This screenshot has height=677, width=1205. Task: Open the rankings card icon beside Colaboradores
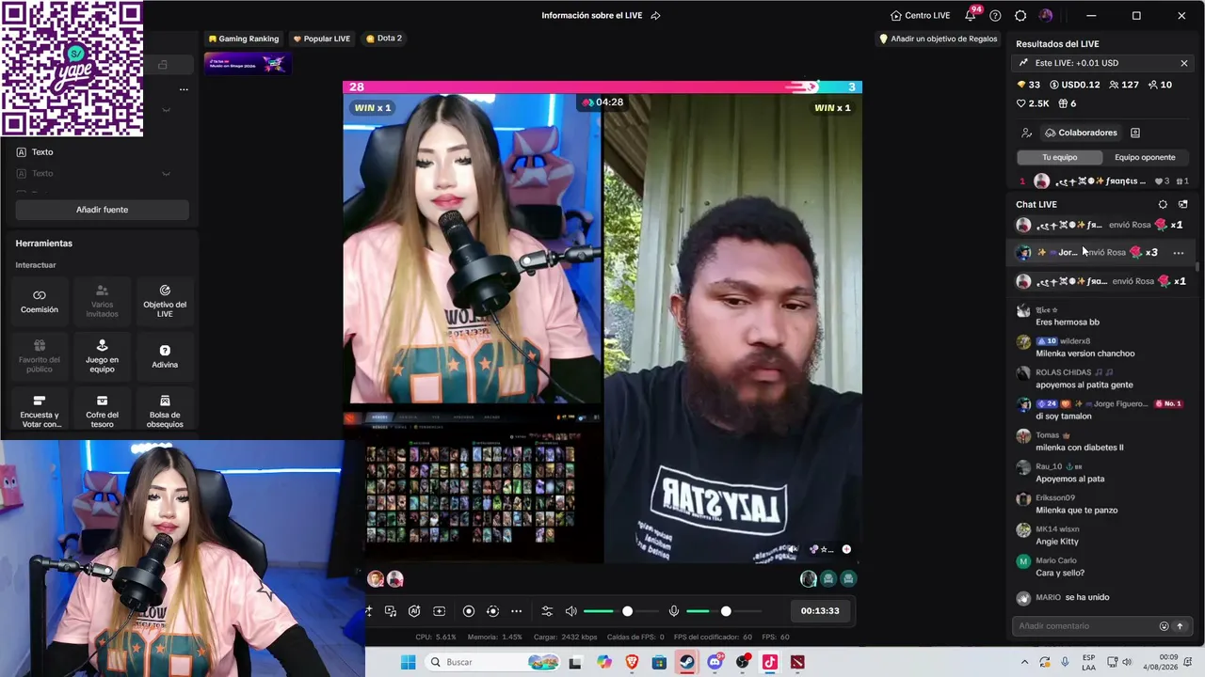pyautogui.click(x=1135, y=133)
